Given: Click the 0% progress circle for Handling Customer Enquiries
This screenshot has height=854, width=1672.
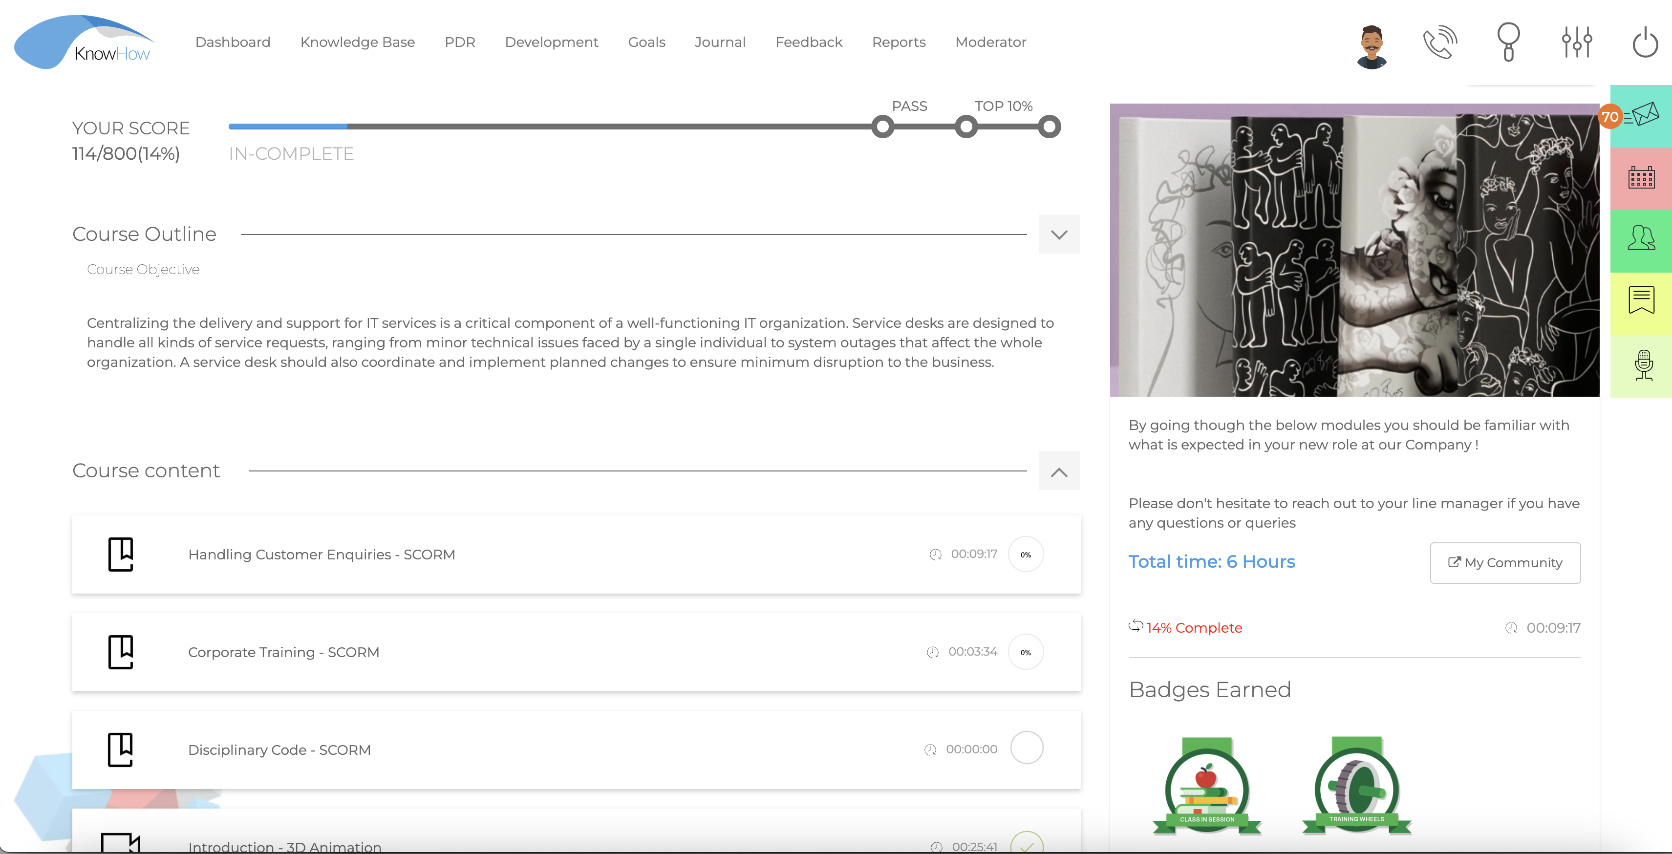Looking at the screenshot, I should 1026,554.
